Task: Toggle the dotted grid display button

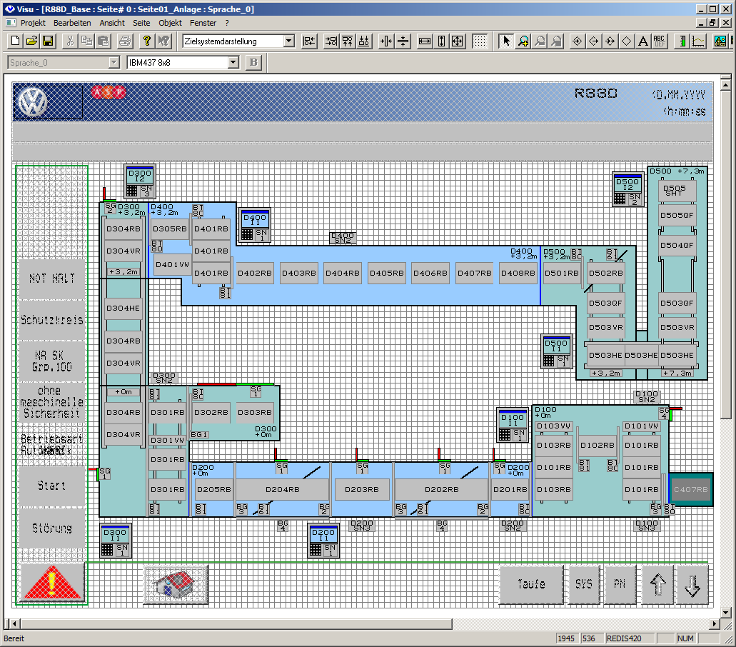Action: [x=480, y=41]
